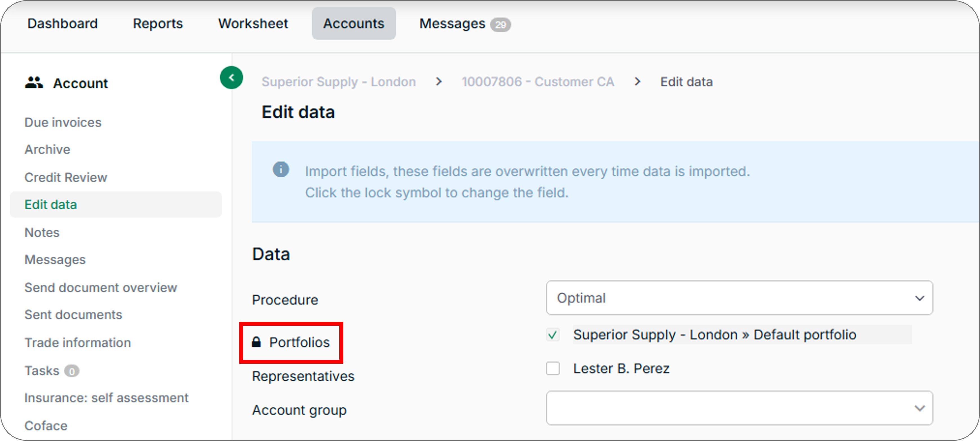
Task: Go to the Worksheet tab
Action: (253, 24)
